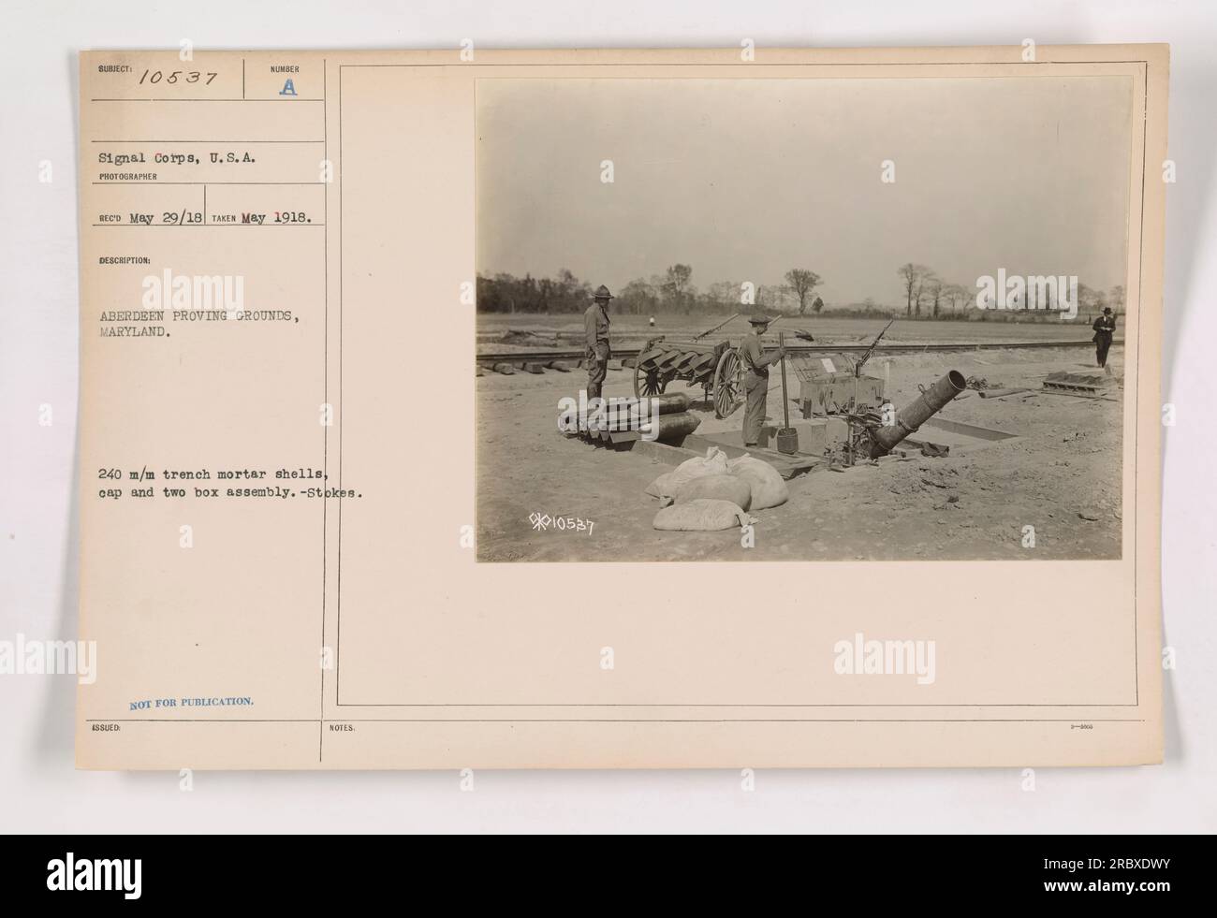Click the Signal Corps, U.S.A. text
Image resolution: width=1217 pixels, height=918 pixels.
point(176,159)
